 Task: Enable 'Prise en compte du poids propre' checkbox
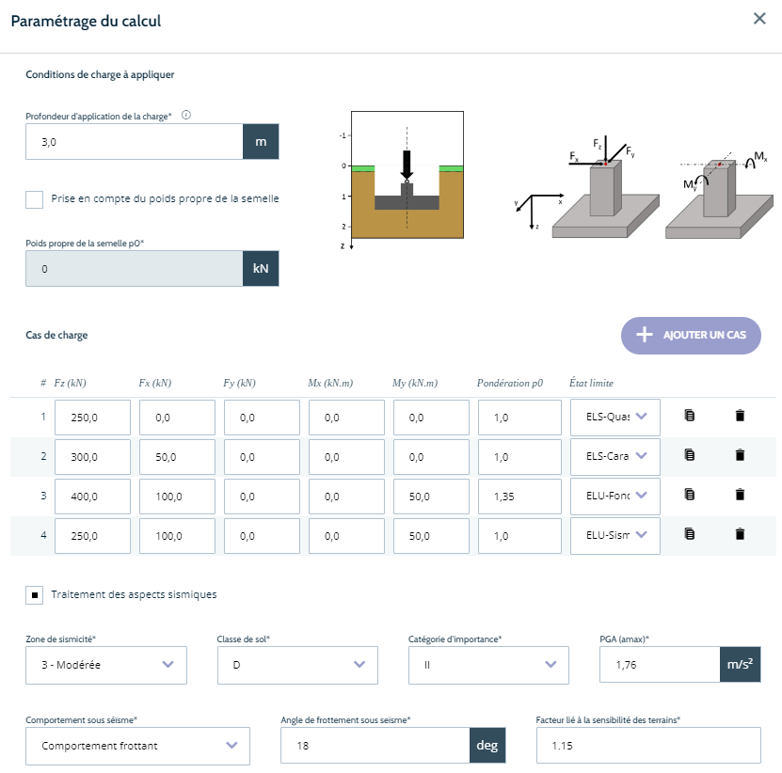35,199
